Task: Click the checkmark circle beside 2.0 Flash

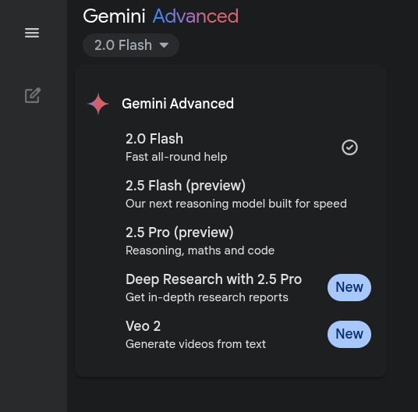Action: (x=349, y=147)
